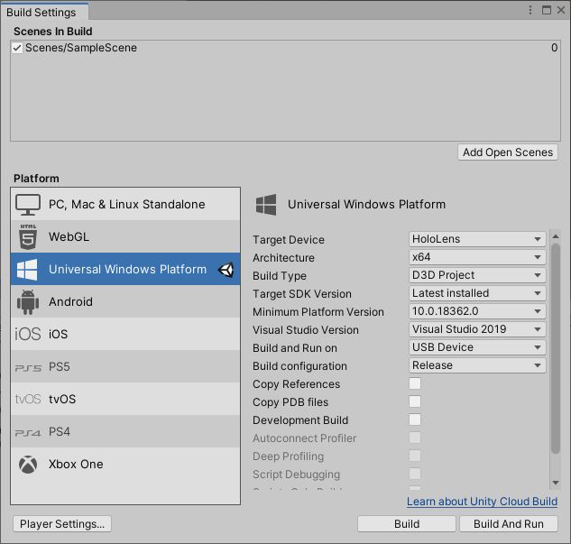Click the Build And Run button
The image size is (571, 544).
509,524
